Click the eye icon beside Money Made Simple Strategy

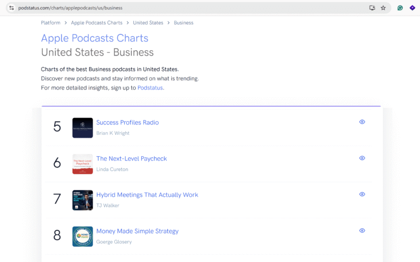362,230
